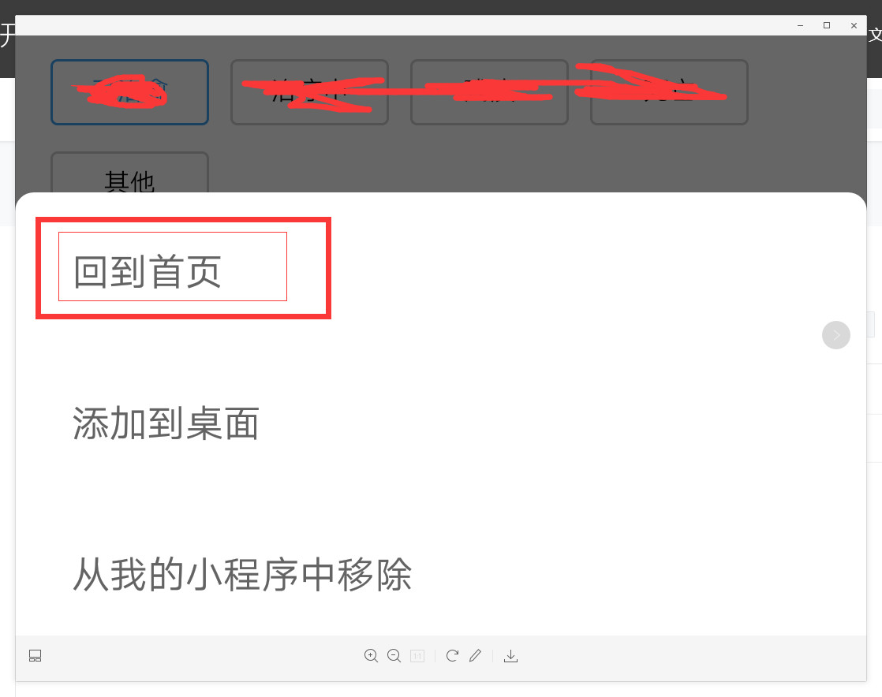Go to next image with right chevron
The width and height of the screenshot is (882, 697).
coord(836,335)
